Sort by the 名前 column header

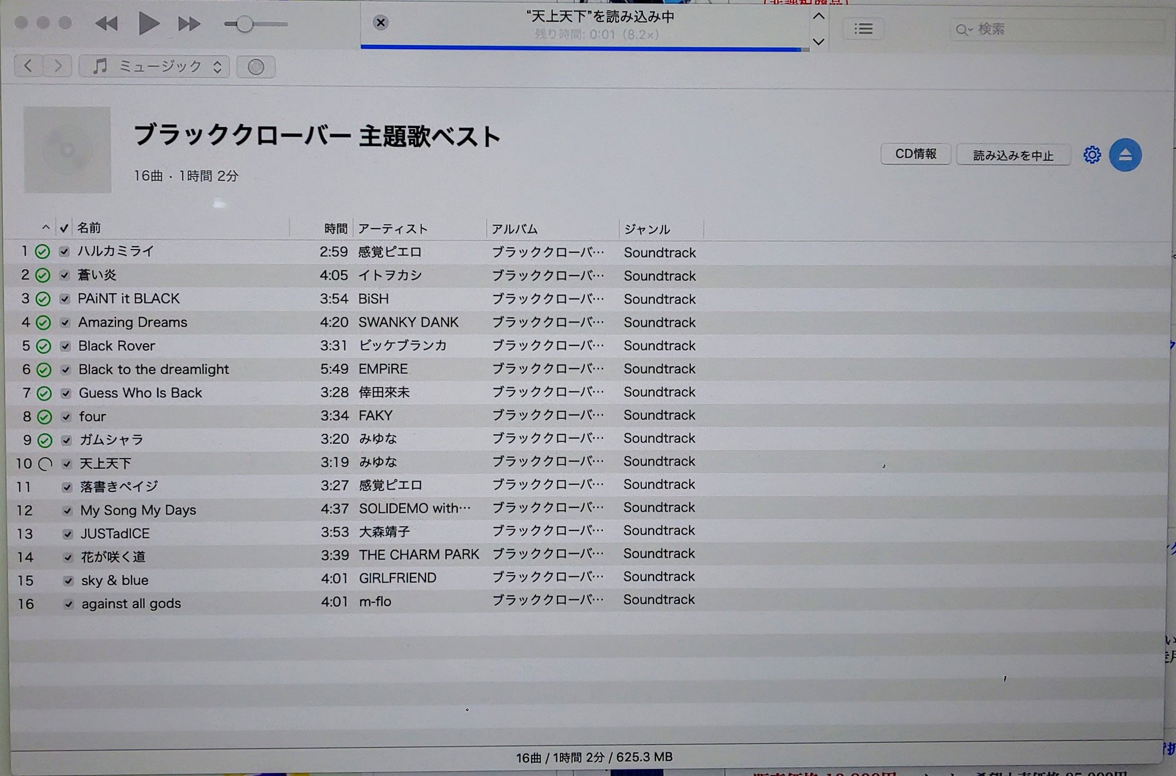click(90, 228)
